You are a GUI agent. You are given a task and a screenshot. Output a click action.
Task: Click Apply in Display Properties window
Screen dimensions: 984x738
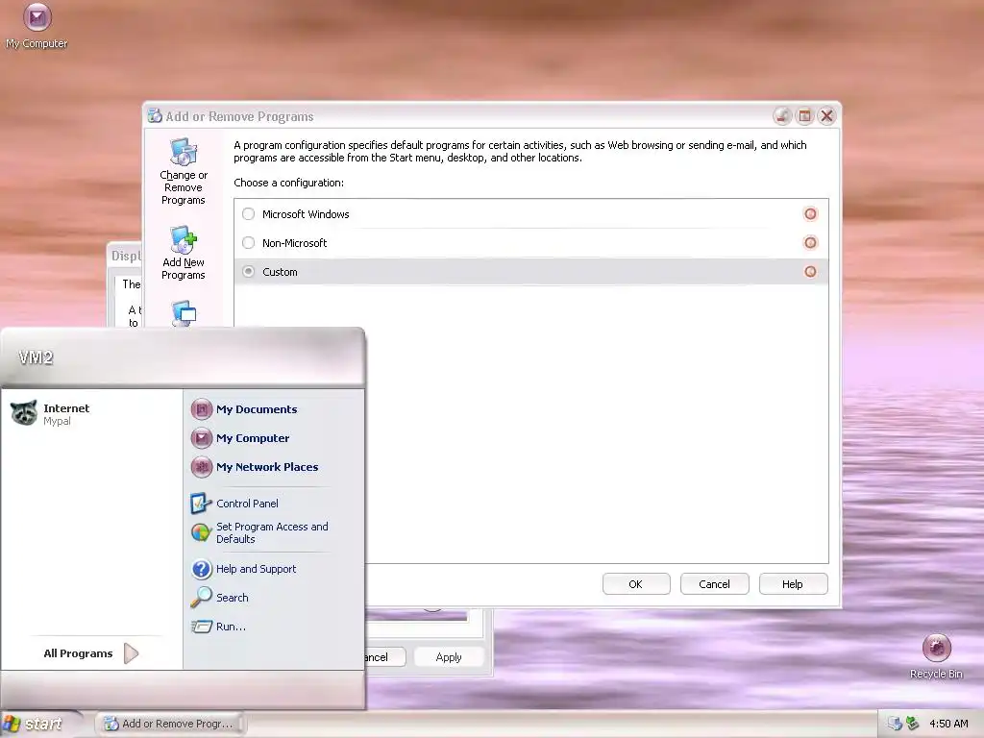pos(449,657)
